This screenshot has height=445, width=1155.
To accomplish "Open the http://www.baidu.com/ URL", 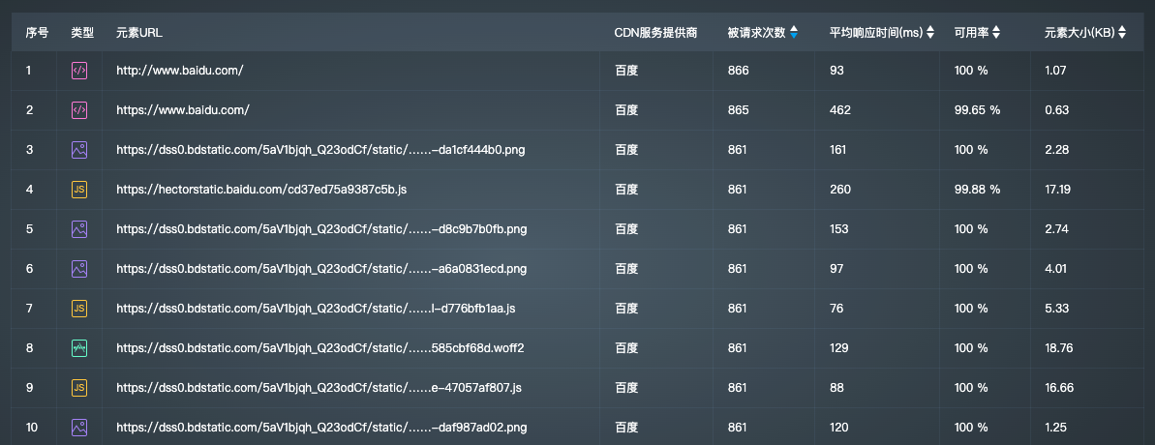I will tap(180, 71).
